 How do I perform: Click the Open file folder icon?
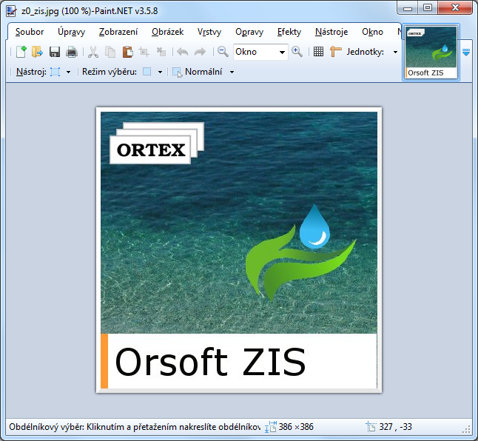[x=37, y=52]
